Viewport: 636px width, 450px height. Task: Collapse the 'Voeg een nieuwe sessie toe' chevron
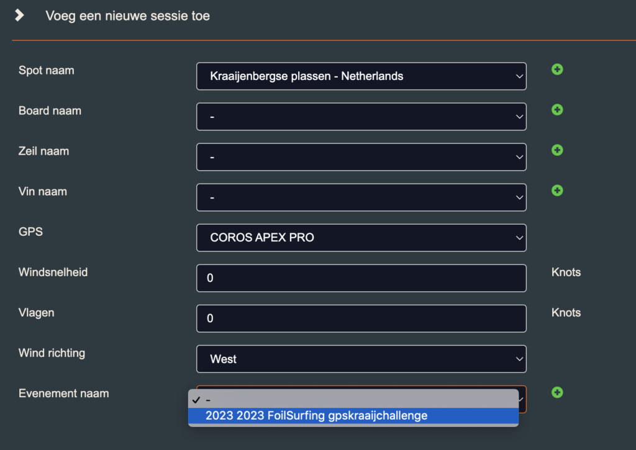19,16
